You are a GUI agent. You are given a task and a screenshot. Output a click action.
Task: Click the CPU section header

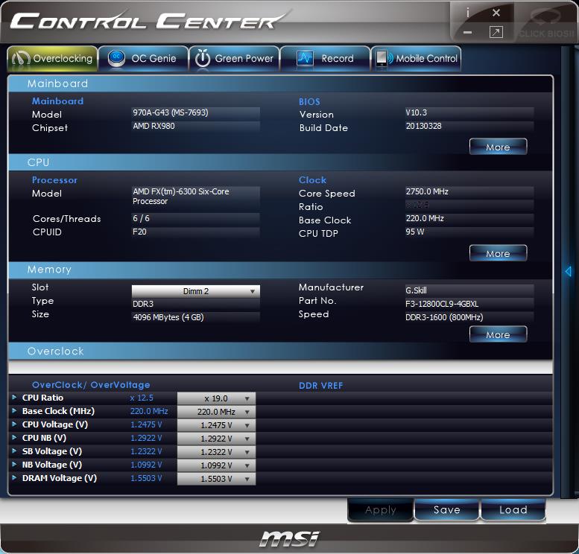[x=280, y=162]
